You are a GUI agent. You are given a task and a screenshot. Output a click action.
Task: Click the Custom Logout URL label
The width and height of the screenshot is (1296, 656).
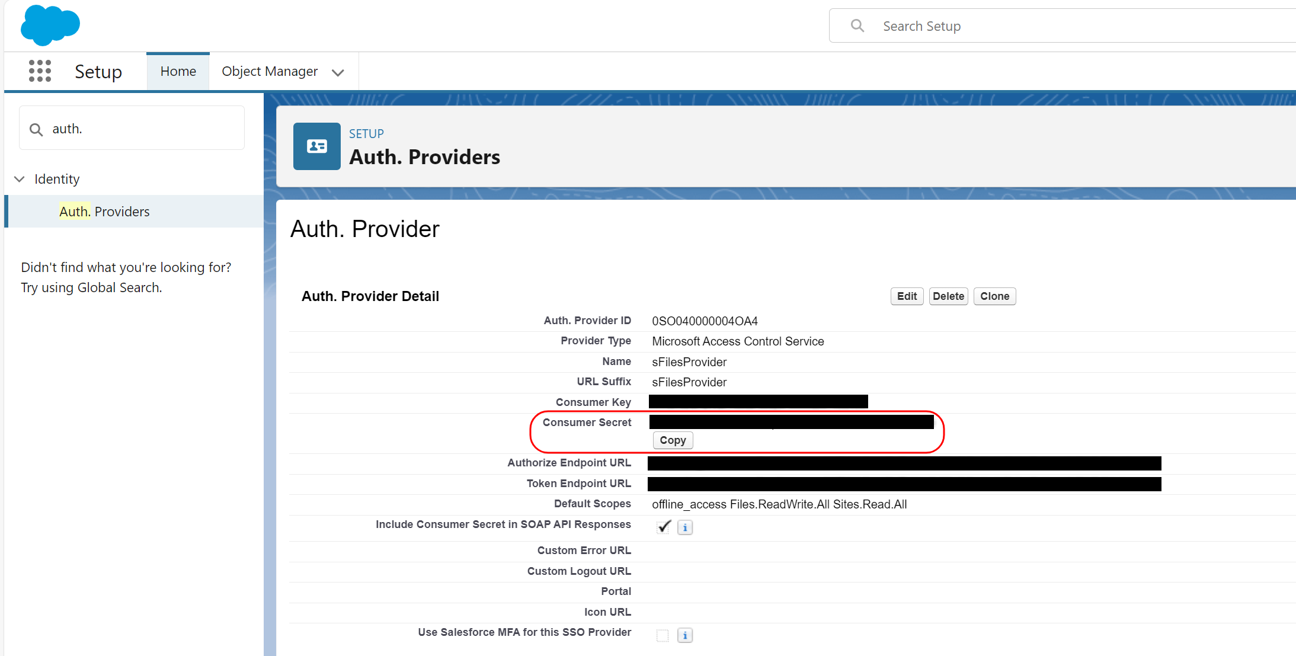[x=579, y=571]
